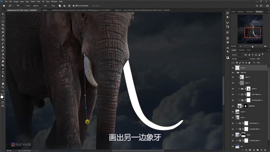Open path alignment icon in options bar
The width and height of the screenshot is (270, 152).
point(64,6)
